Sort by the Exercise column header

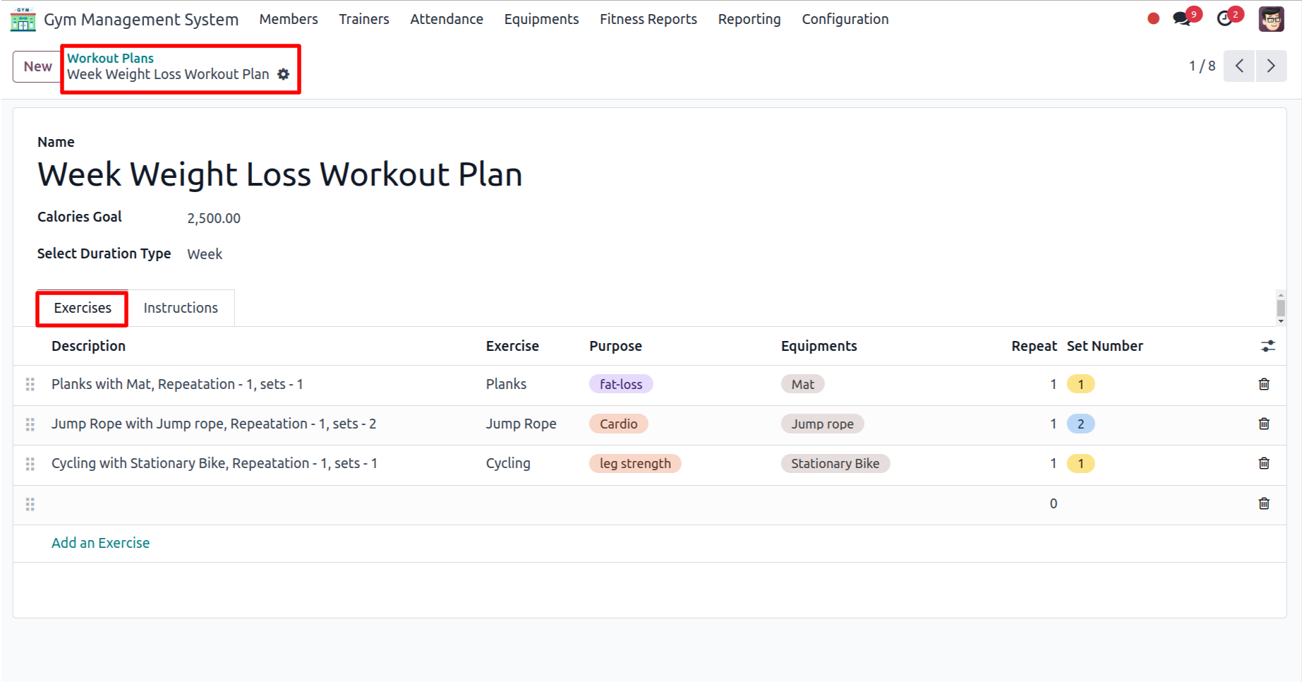pyautogui.click(x=512, y=346)
